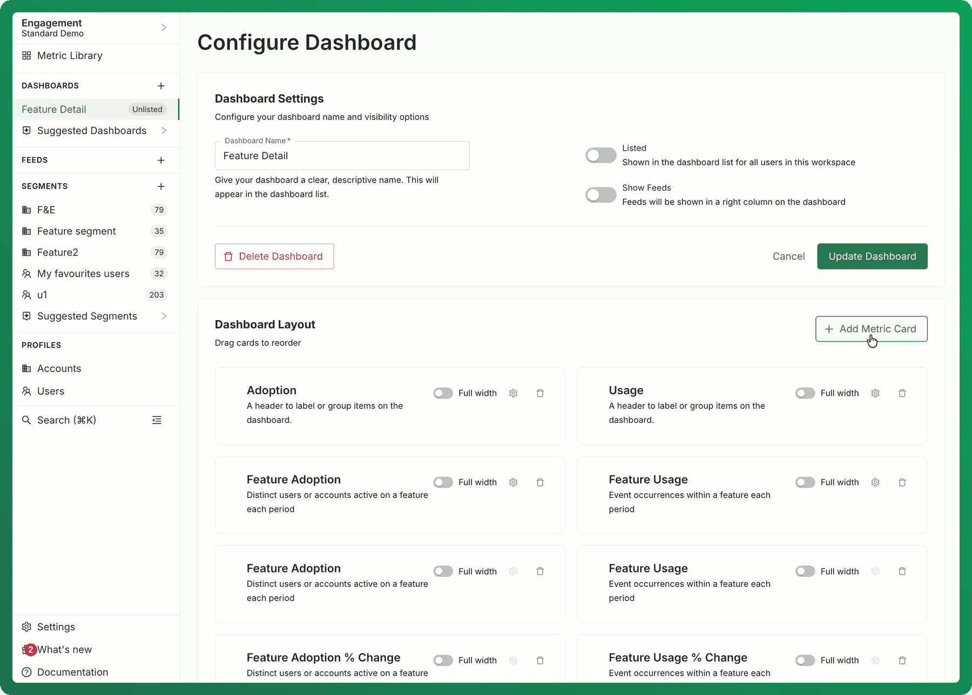Open the F&E segment

[x=96, y=210]
